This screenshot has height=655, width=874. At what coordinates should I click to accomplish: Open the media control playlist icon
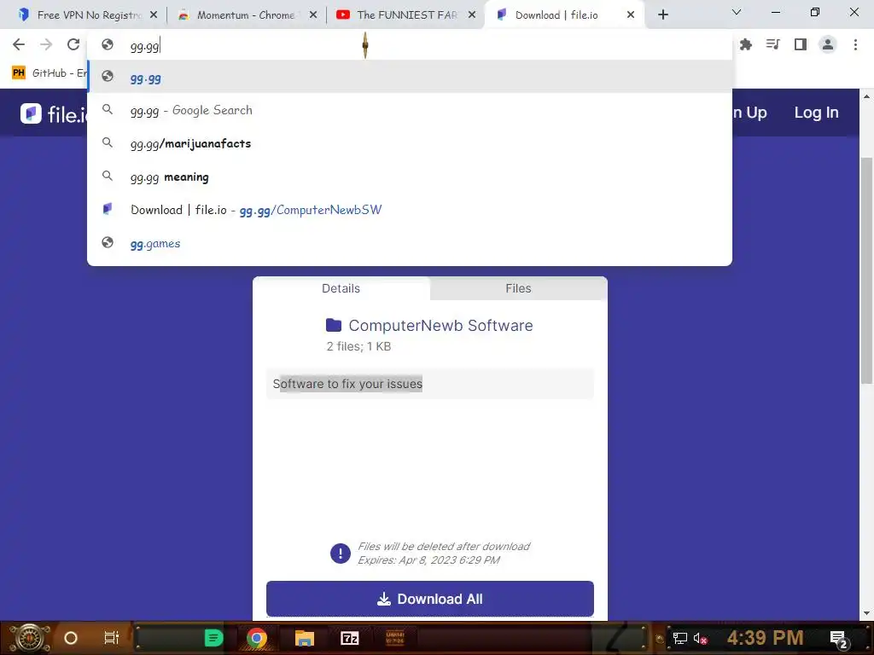coord(773,44)
